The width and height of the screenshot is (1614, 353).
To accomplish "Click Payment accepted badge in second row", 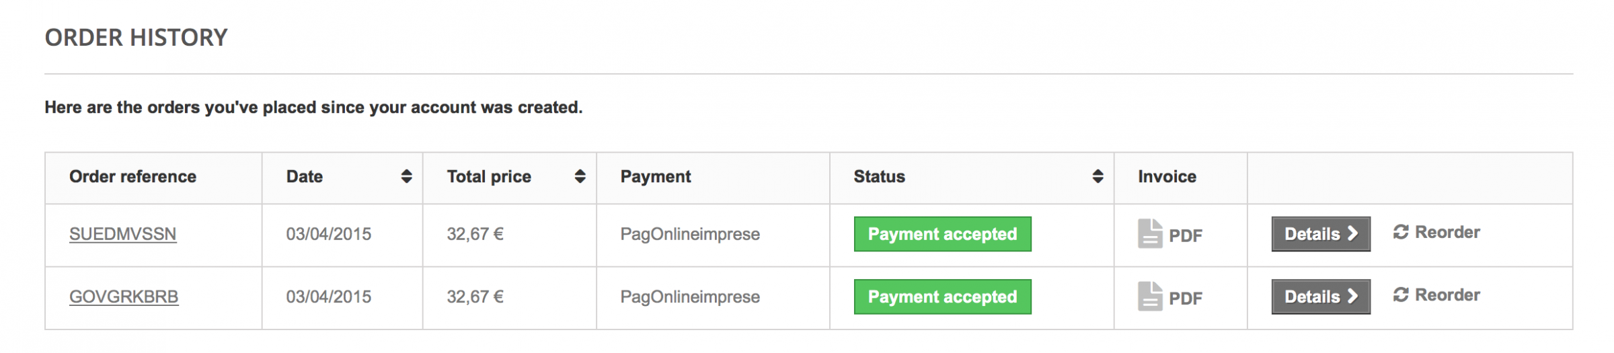I will [x=942, y=297].
